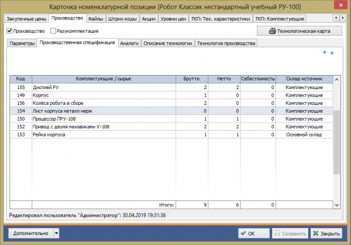The image size is (351, 245).
Task: Expand the Дополнительно dropdown arrow
Action: pos(56,232)
